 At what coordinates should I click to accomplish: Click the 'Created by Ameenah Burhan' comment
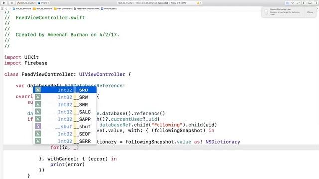(67, 35)
